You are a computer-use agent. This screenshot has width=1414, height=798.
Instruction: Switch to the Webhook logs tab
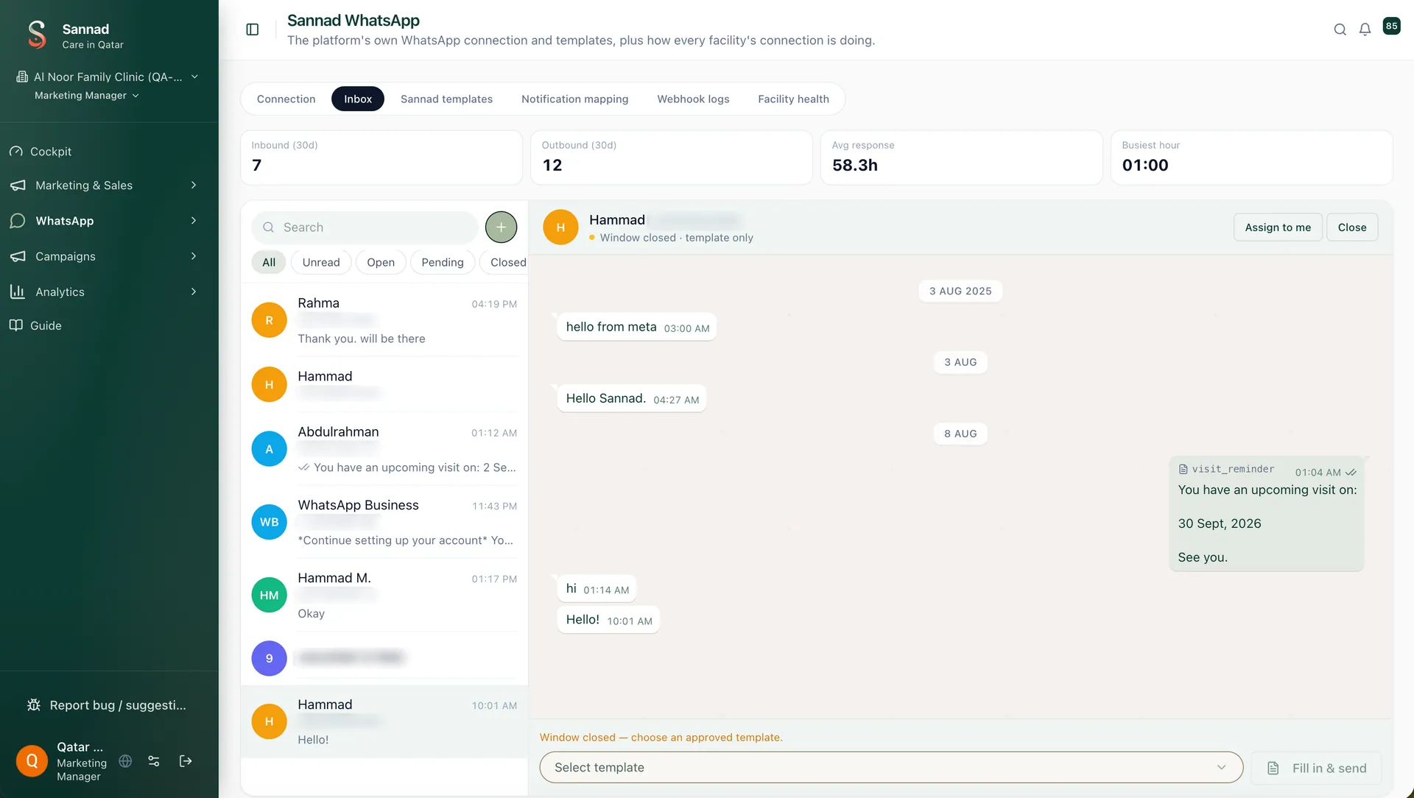coord(693,99)
